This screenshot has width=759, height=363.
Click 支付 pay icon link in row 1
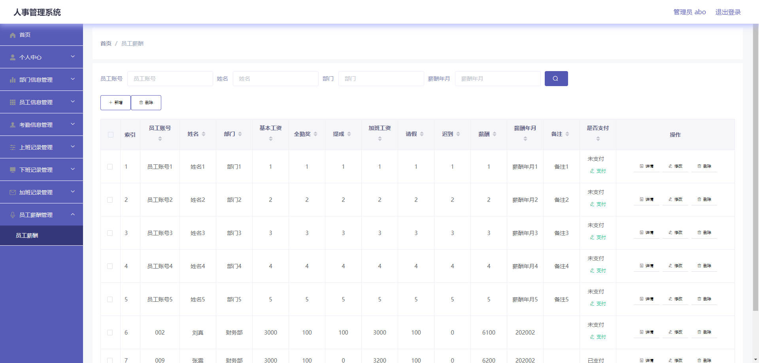coord(598,171)
